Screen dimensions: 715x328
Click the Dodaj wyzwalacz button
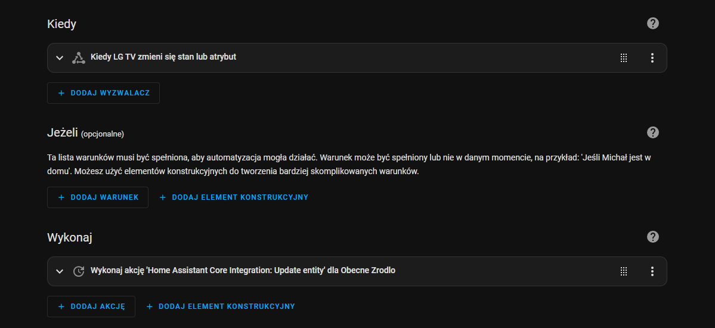coord(104,93)
